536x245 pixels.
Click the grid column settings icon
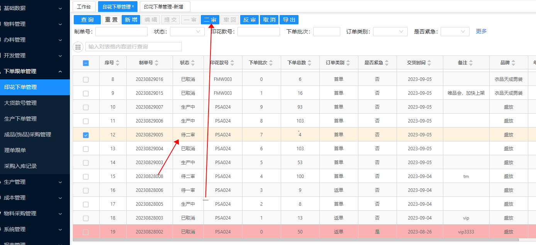78,47
